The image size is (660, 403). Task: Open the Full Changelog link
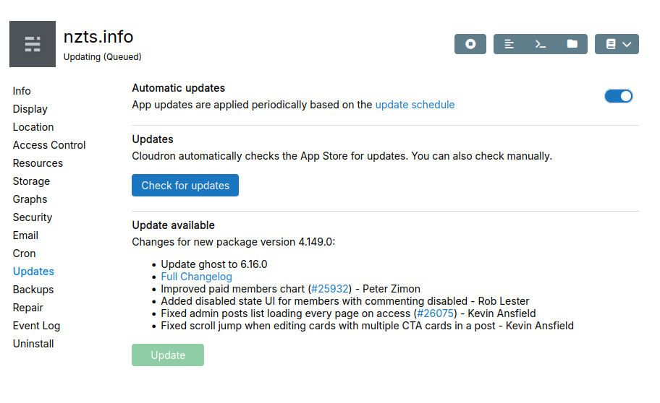(x=196, y=277)
